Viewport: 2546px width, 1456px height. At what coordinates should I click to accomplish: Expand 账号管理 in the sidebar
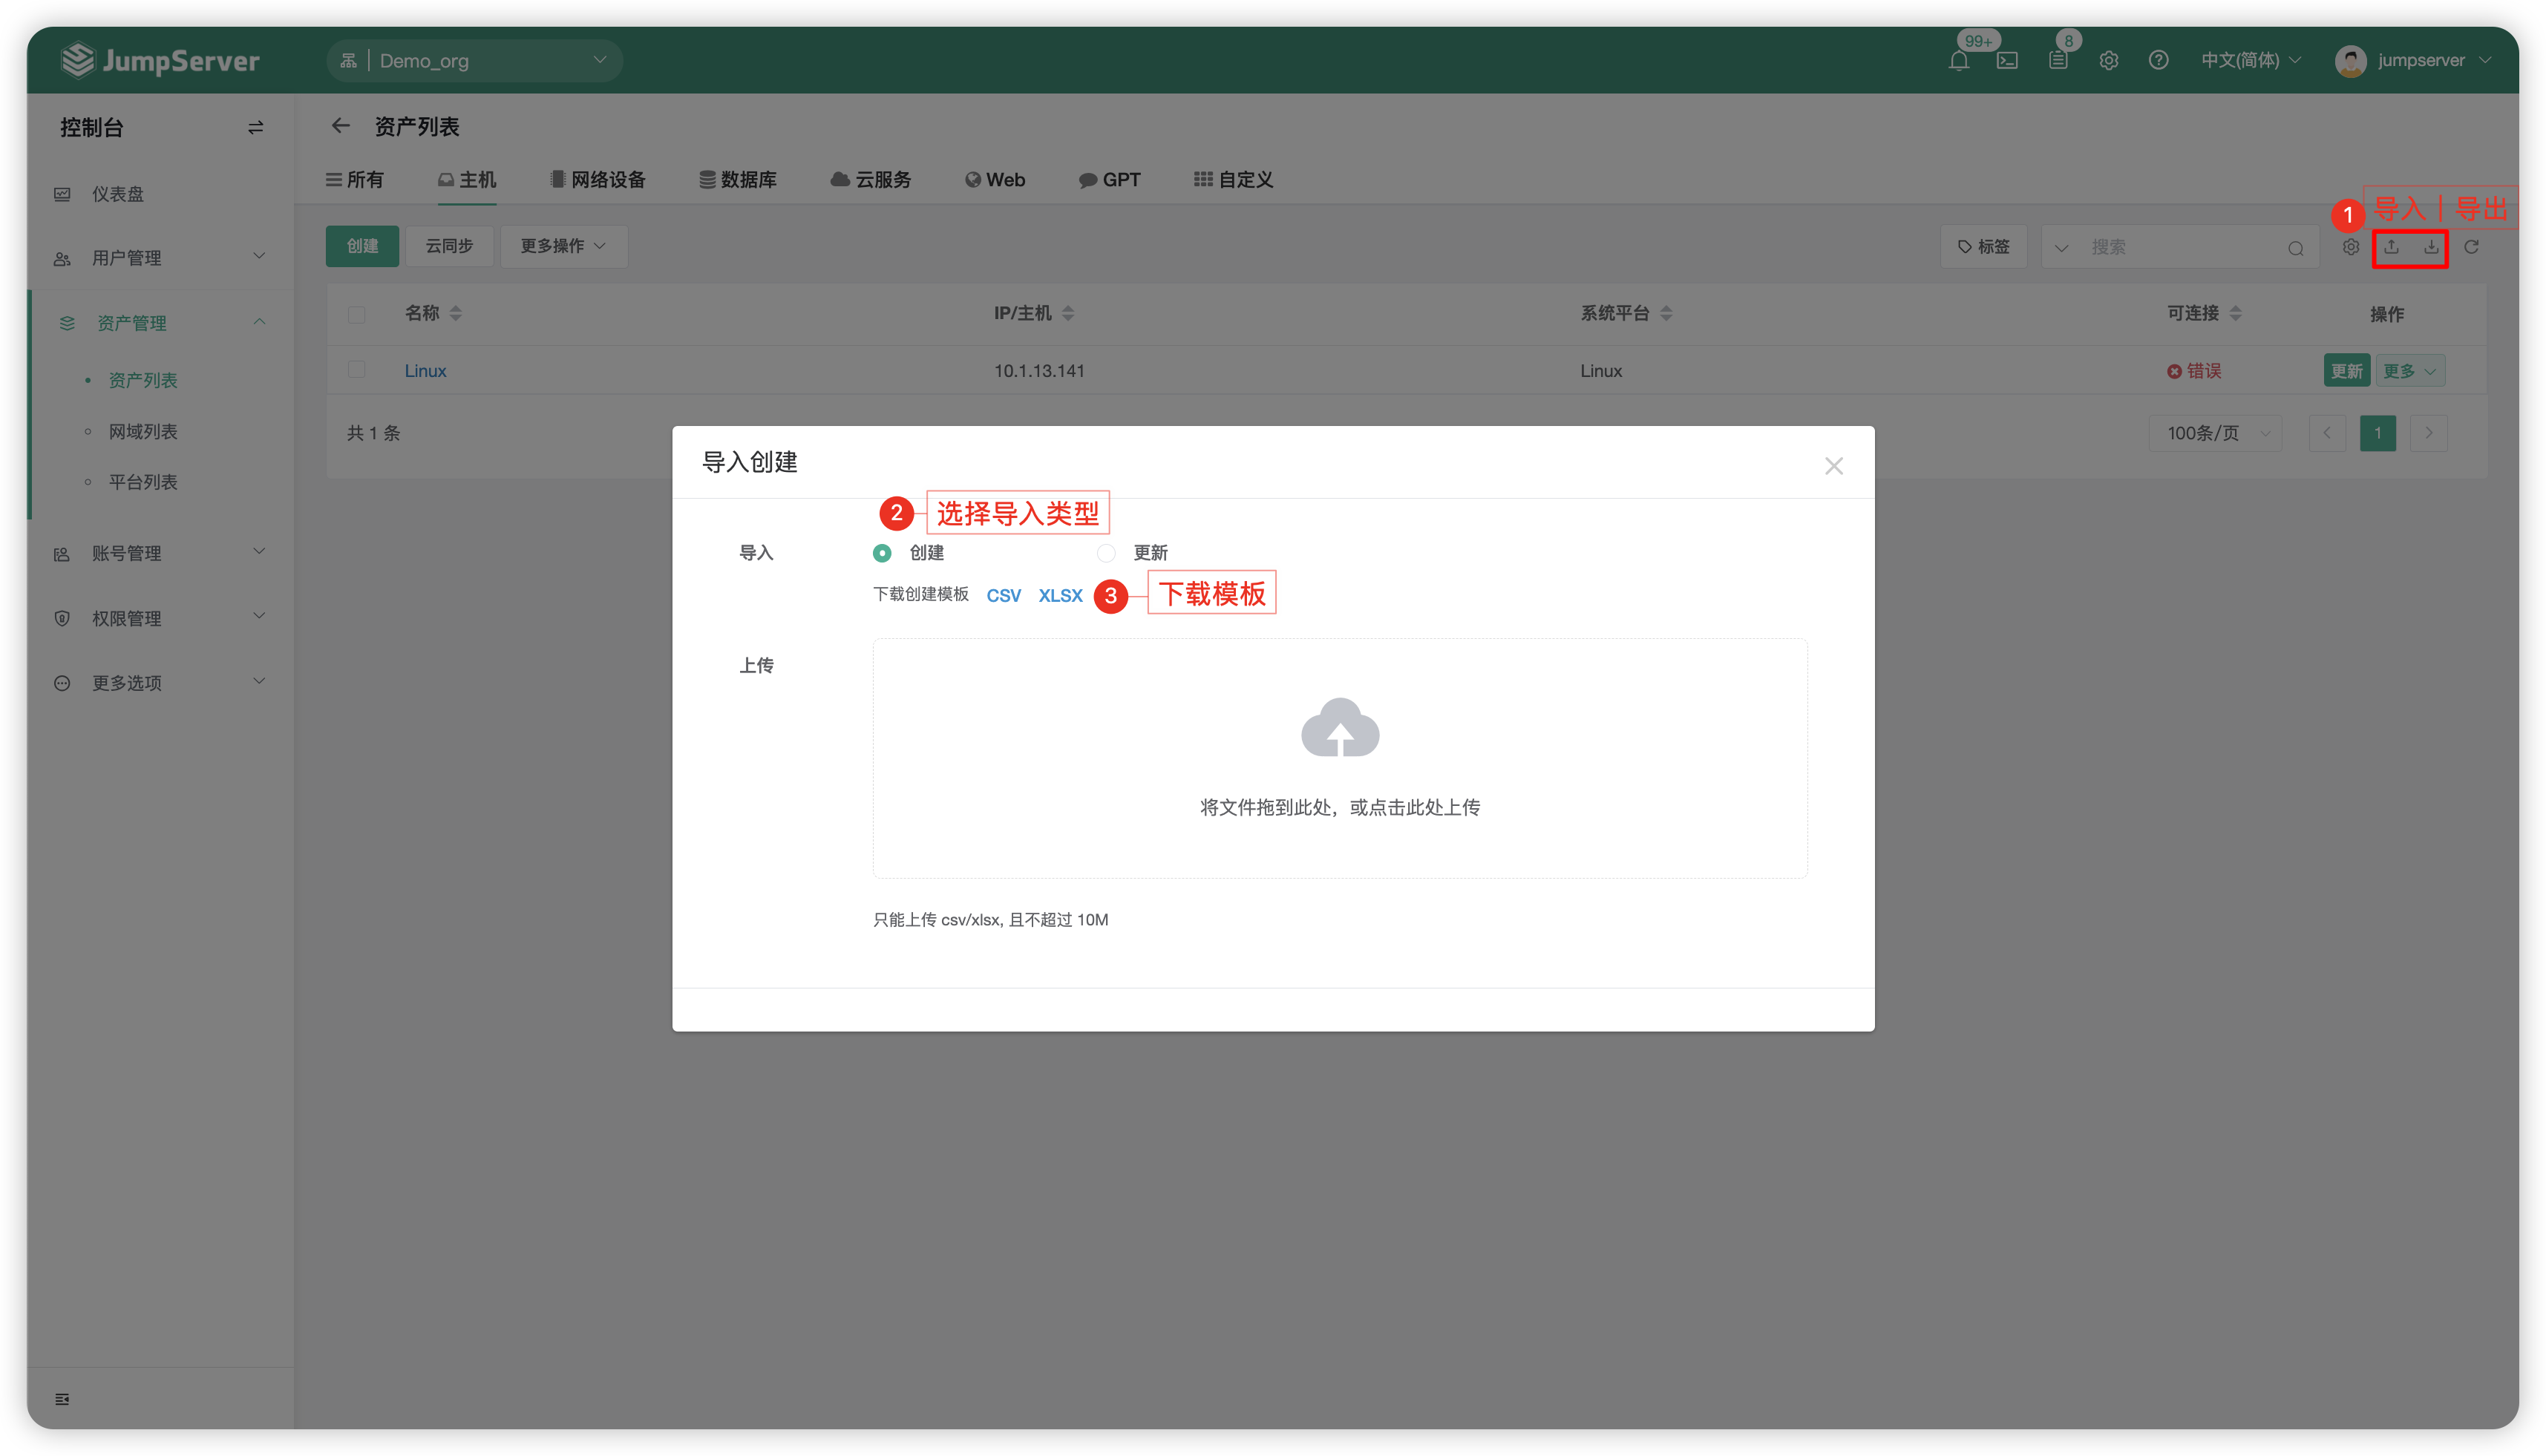[x=160, y=553]
